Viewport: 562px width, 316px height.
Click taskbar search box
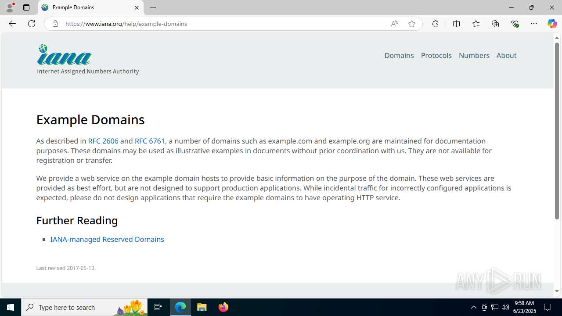pos(84,307)
